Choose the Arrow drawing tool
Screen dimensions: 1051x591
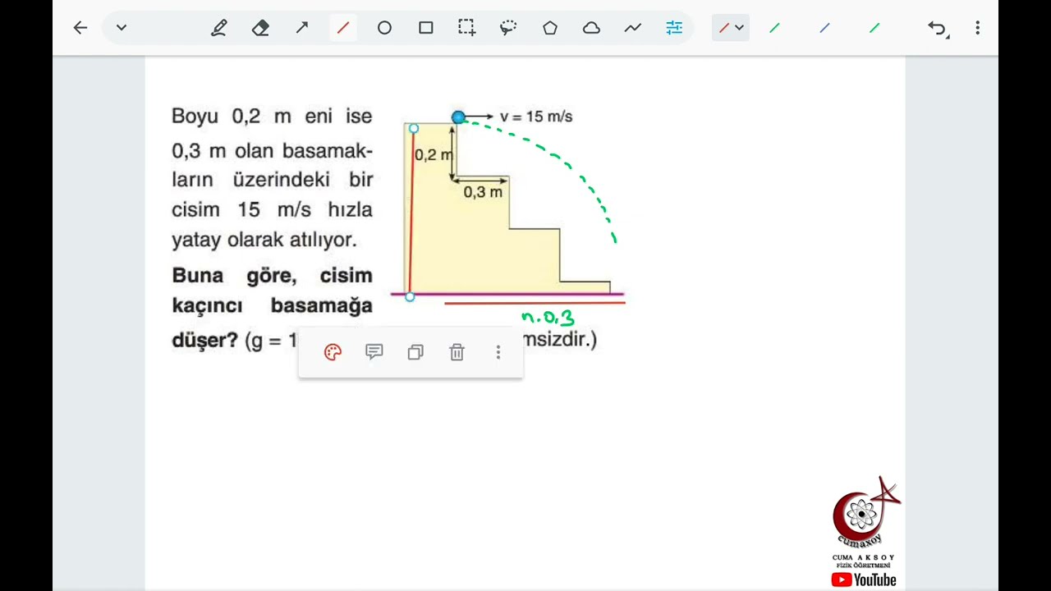click(302, 28)
